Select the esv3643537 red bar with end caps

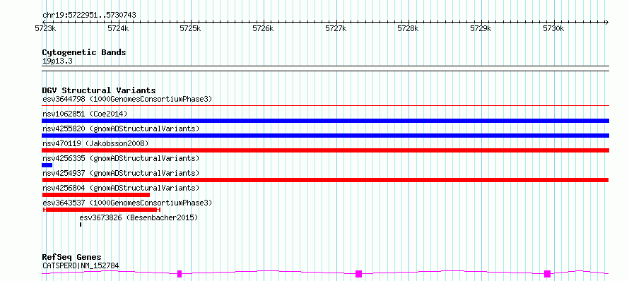click(102, 210)
